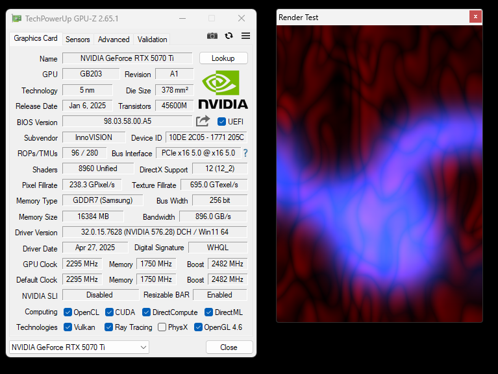
Task: Click the GPU Clock field 2295 MHz
Action: coord(82,264)
